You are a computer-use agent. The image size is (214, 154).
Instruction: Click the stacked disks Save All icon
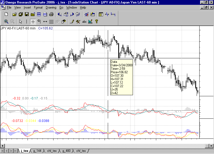tap(21, 14)
